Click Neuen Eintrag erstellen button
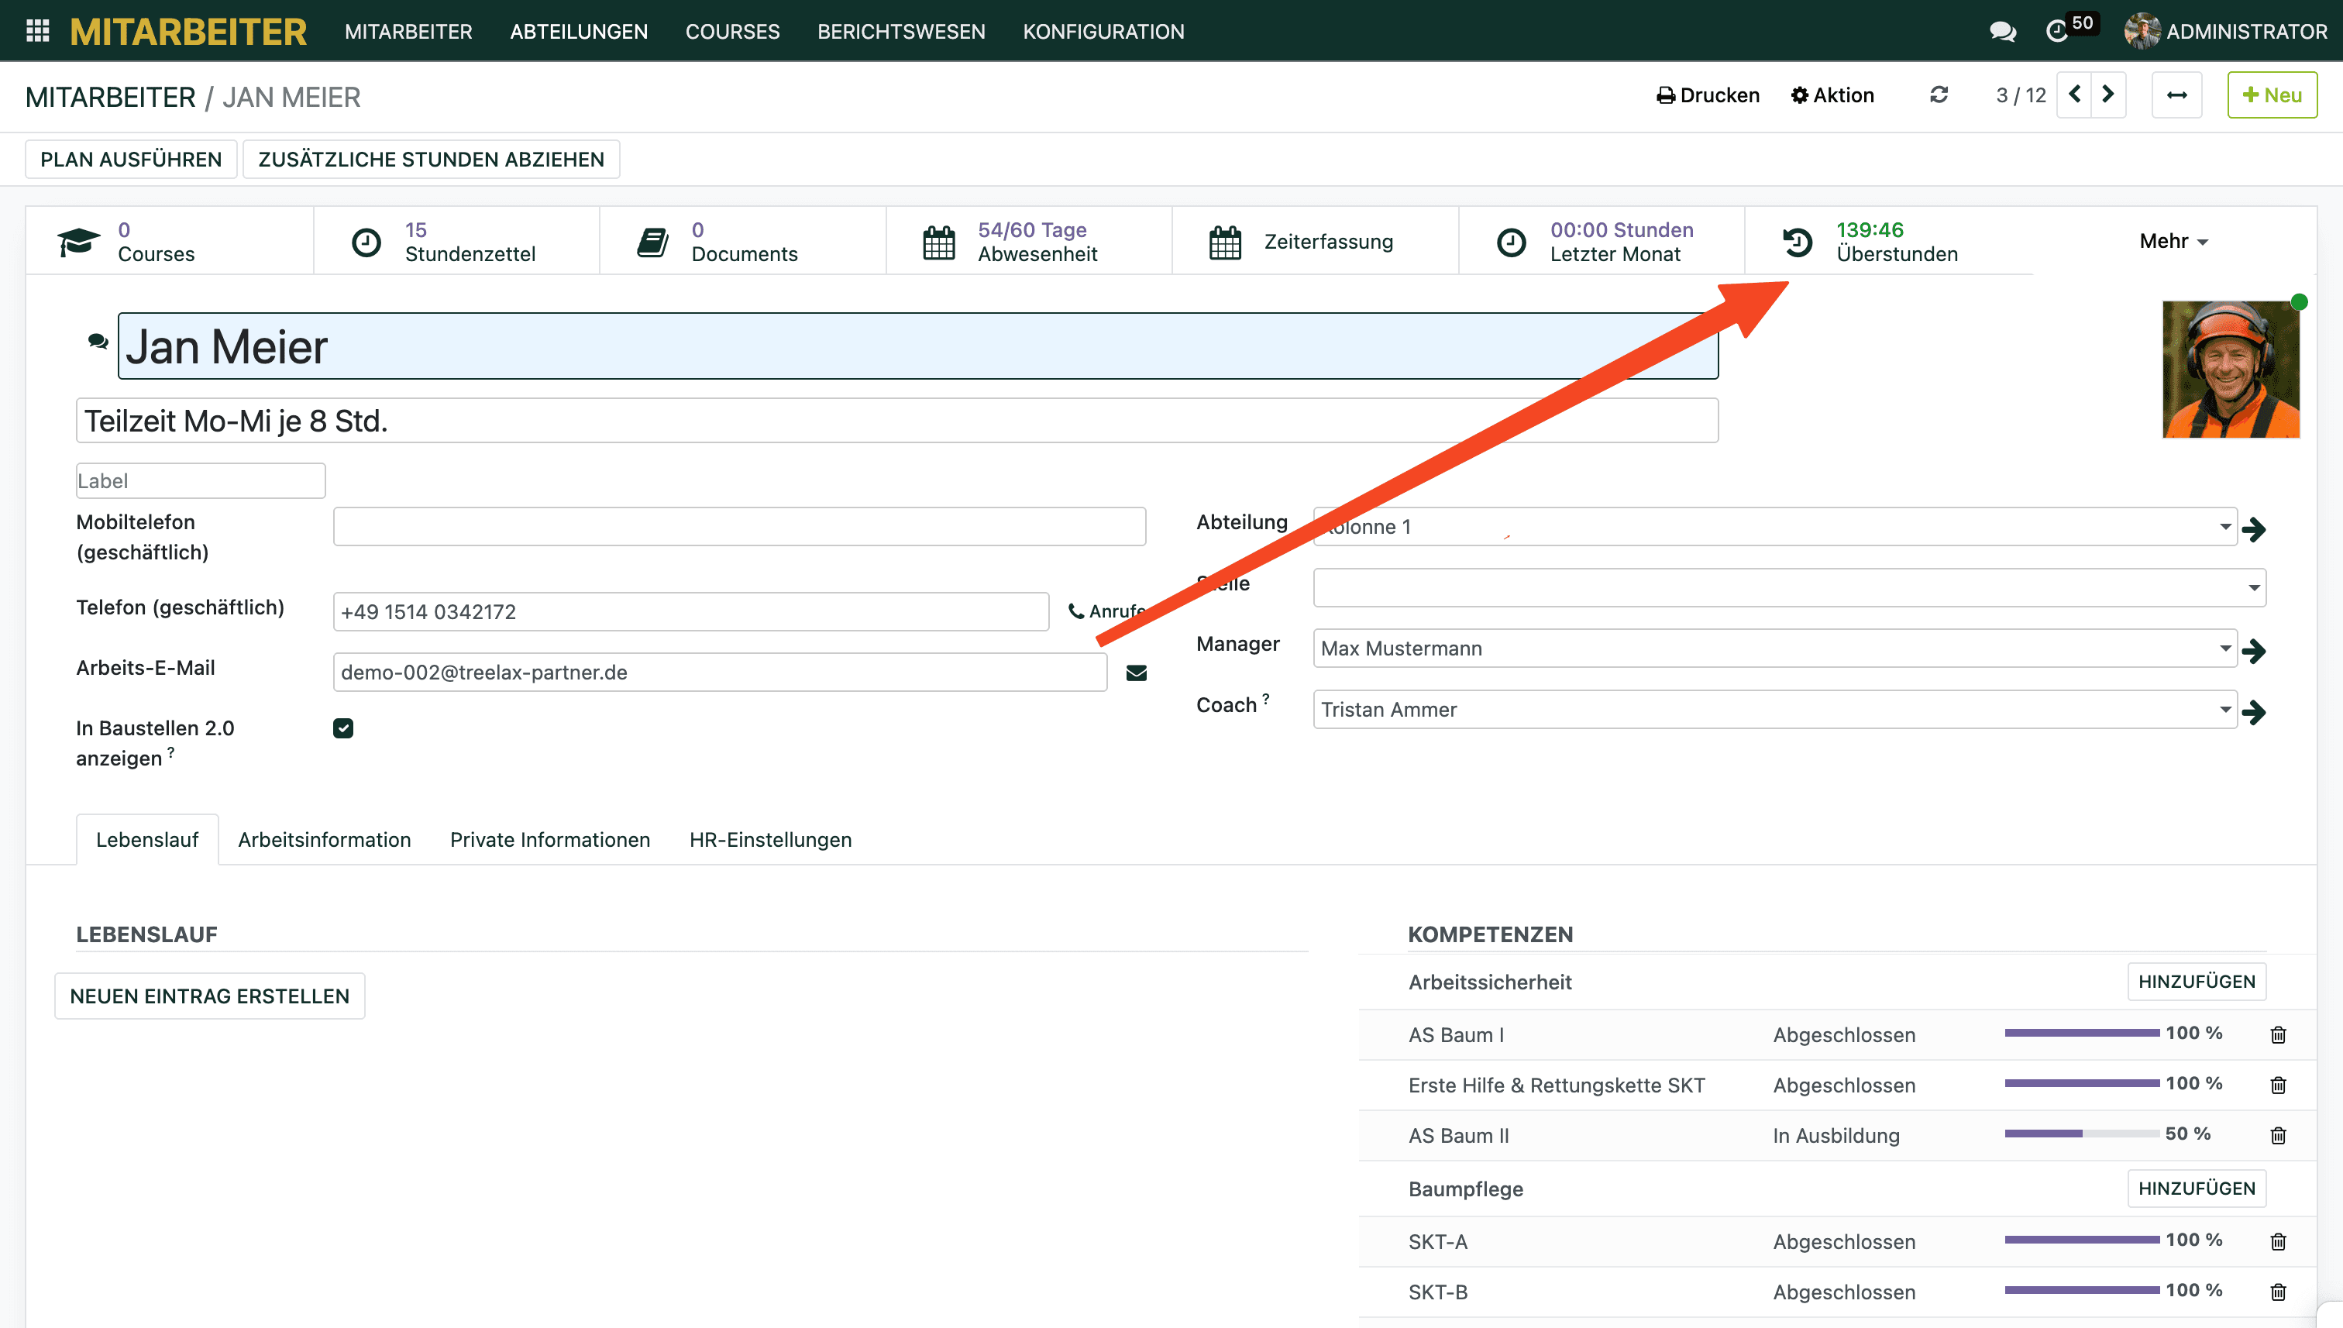 [x=210, y=996]
